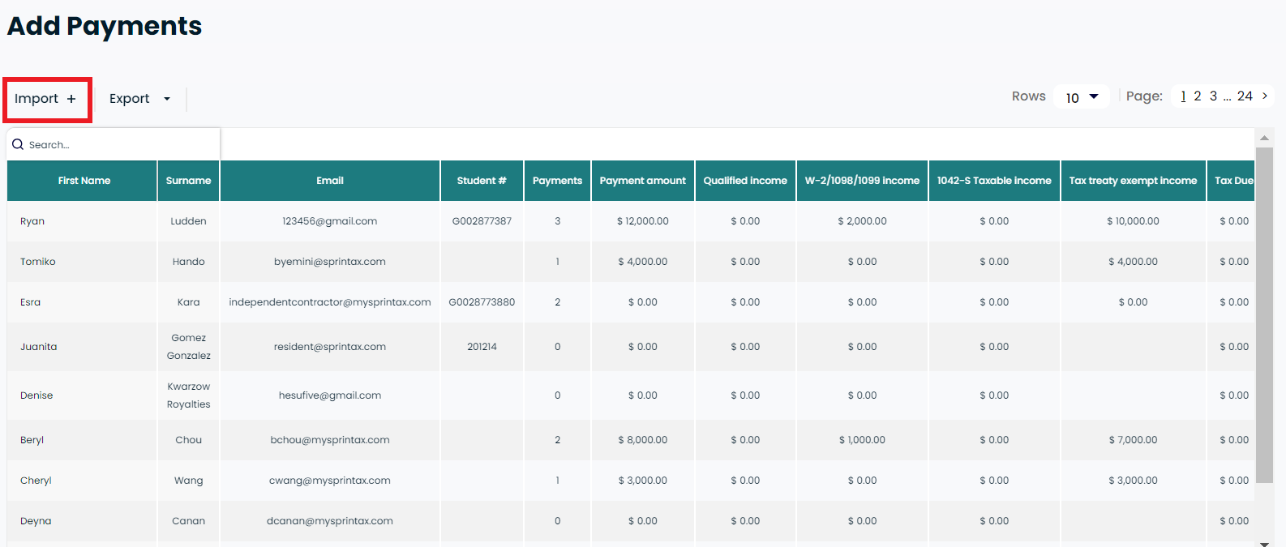Click the table vertical scrollbar thumb
1286x547 pixels.
1264,314
